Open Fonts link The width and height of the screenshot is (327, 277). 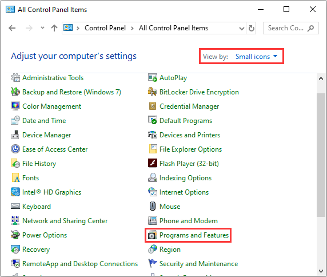tap(31, 178)
